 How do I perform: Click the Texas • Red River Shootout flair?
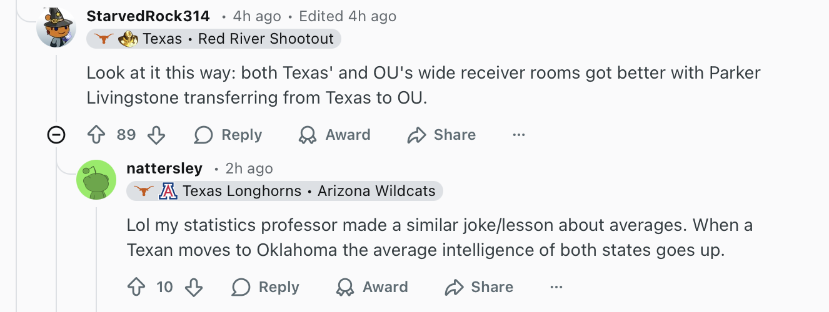214,39
